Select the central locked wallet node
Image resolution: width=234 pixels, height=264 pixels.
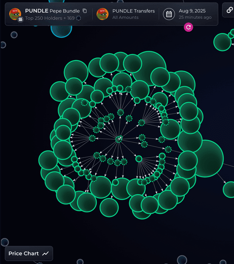(x=119, y=139)
